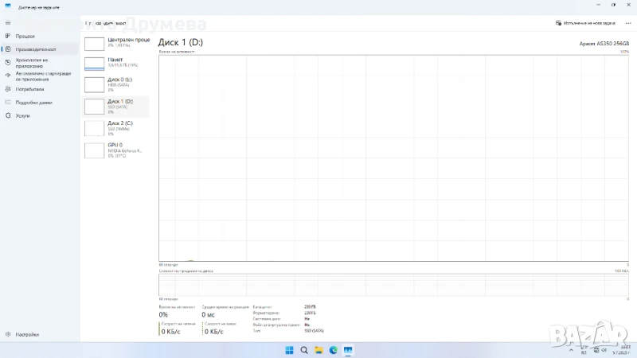Select the Памет memory item
Image resolution: width=637 pixels, height=358 pixels.
(x=116, y=64)
